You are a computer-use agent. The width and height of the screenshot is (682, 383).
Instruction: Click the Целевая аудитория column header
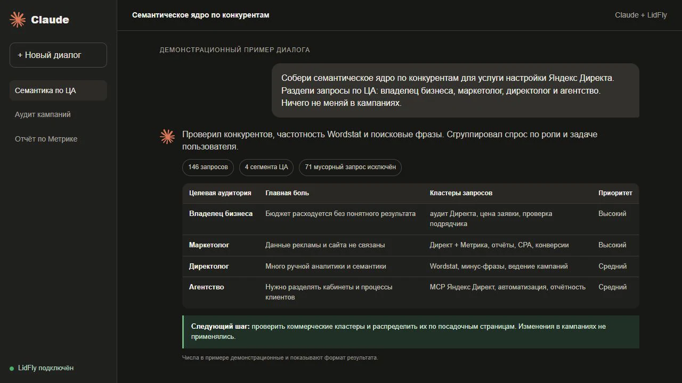tap(220, 193)
